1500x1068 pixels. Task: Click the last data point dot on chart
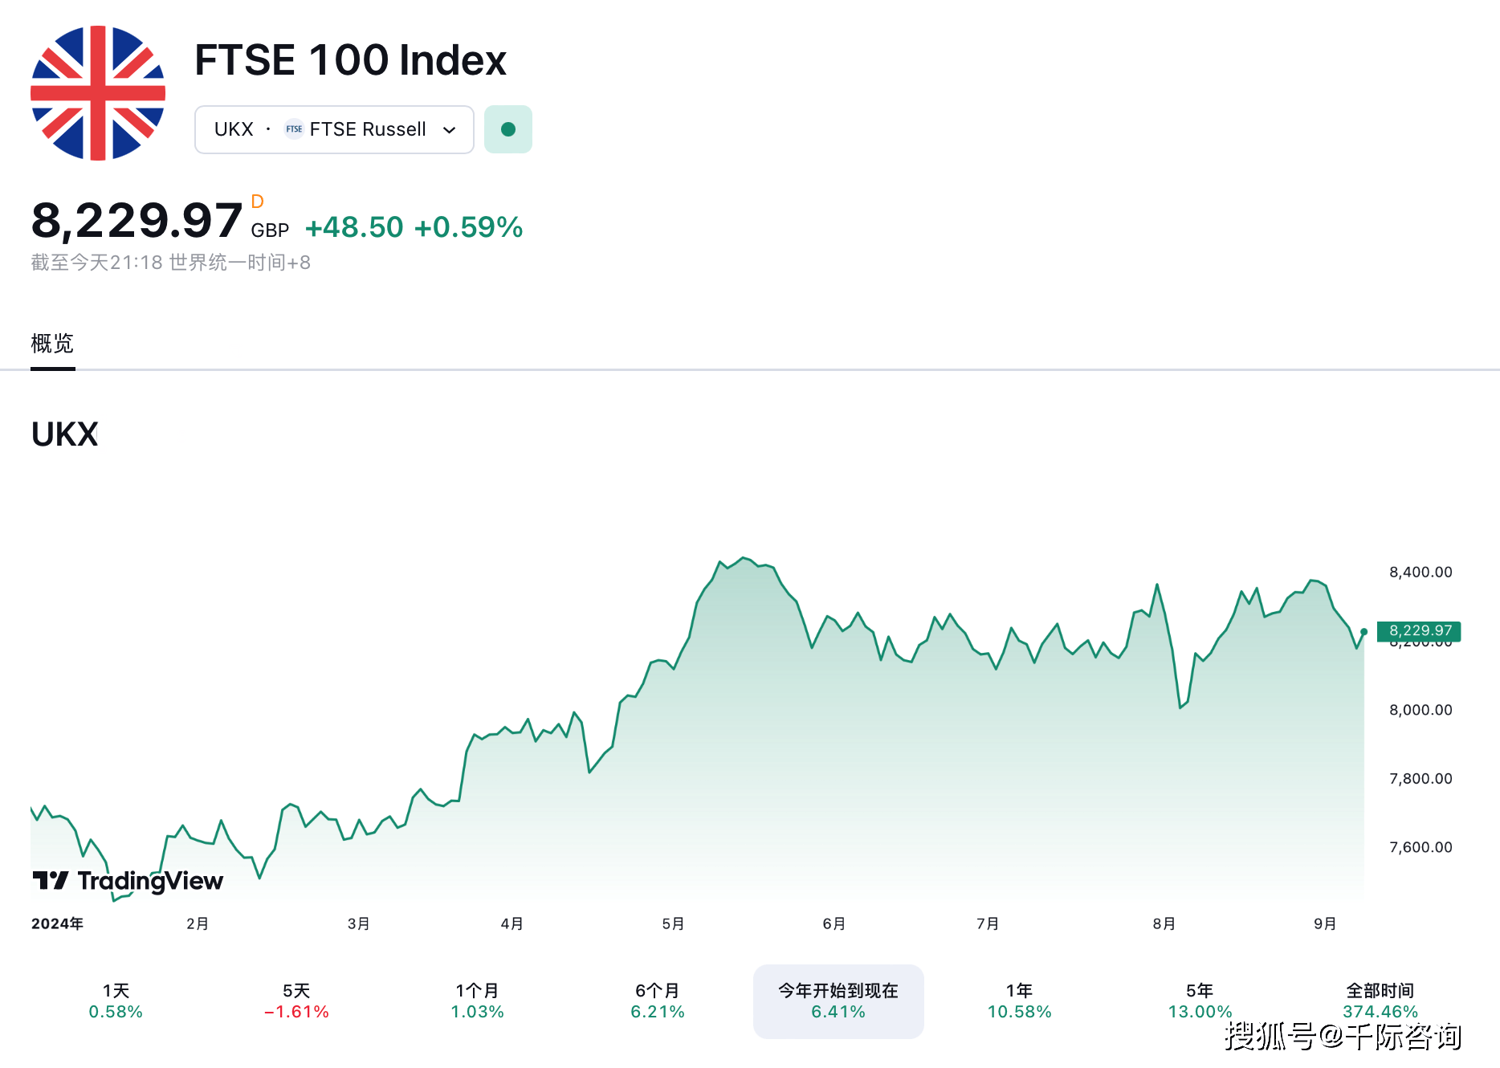[x=1363, y=632]
